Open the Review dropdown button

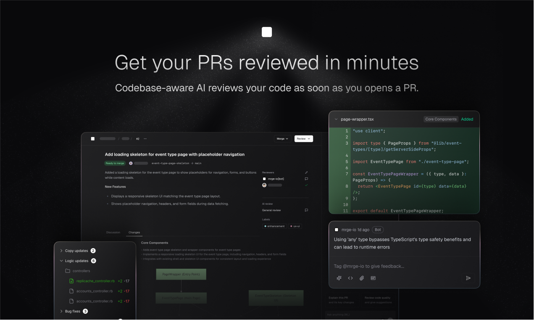tap(303, 139)
